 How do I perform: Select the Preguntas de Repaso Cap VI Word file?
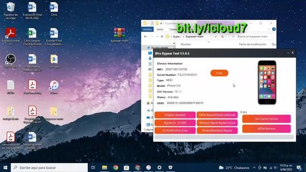(x=32, y=63)
